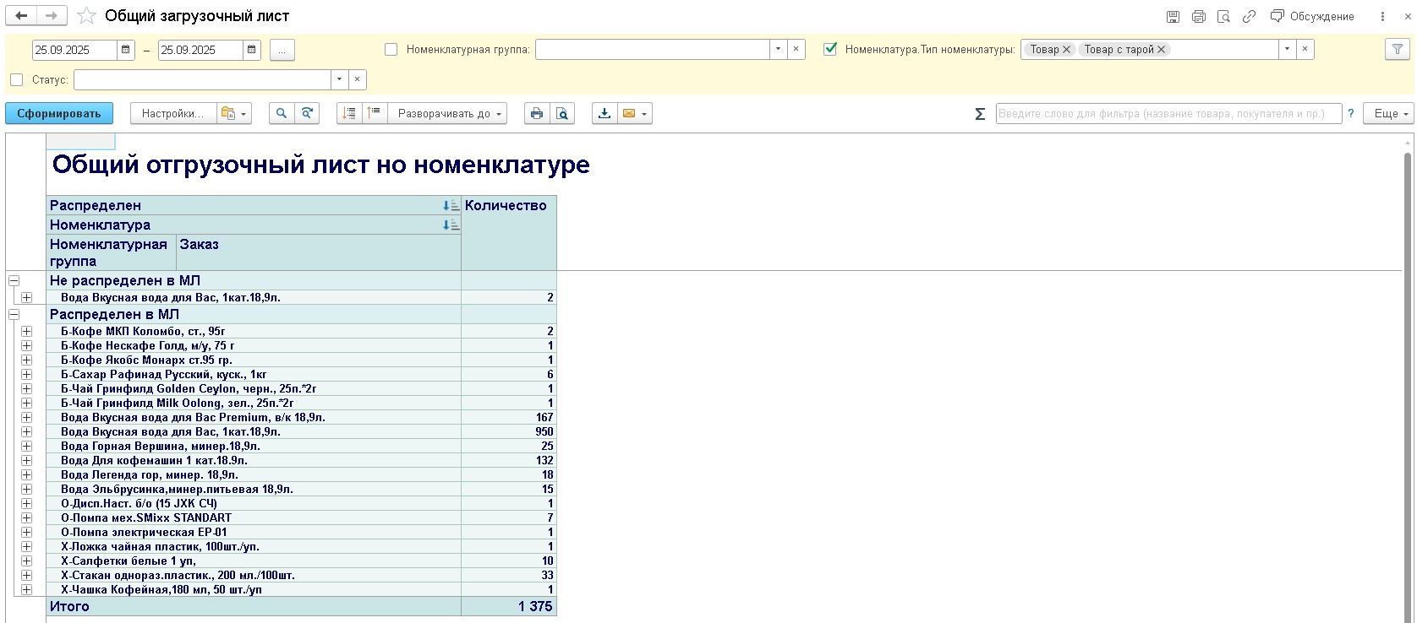Tick the Статус checkbox
This screenshot has width=1417, height=623.
pyautogui.click(x=17, y=80)
